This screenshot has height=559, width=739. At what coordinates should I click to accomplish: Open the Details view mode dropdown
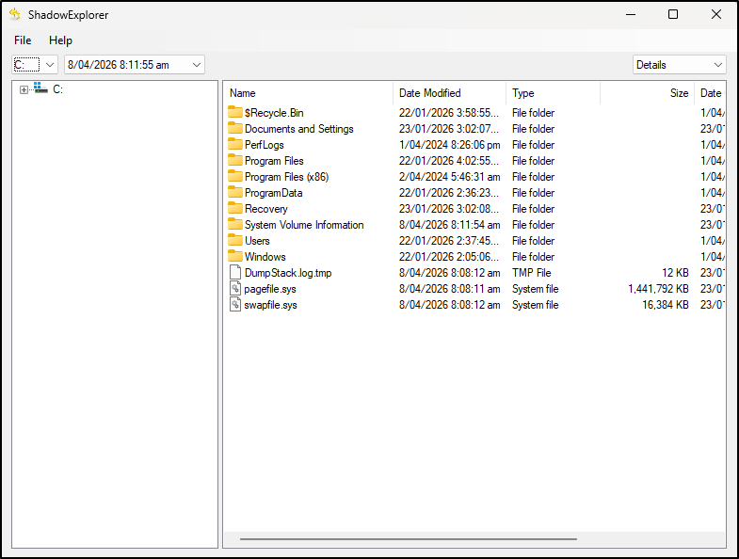(679, 65)
